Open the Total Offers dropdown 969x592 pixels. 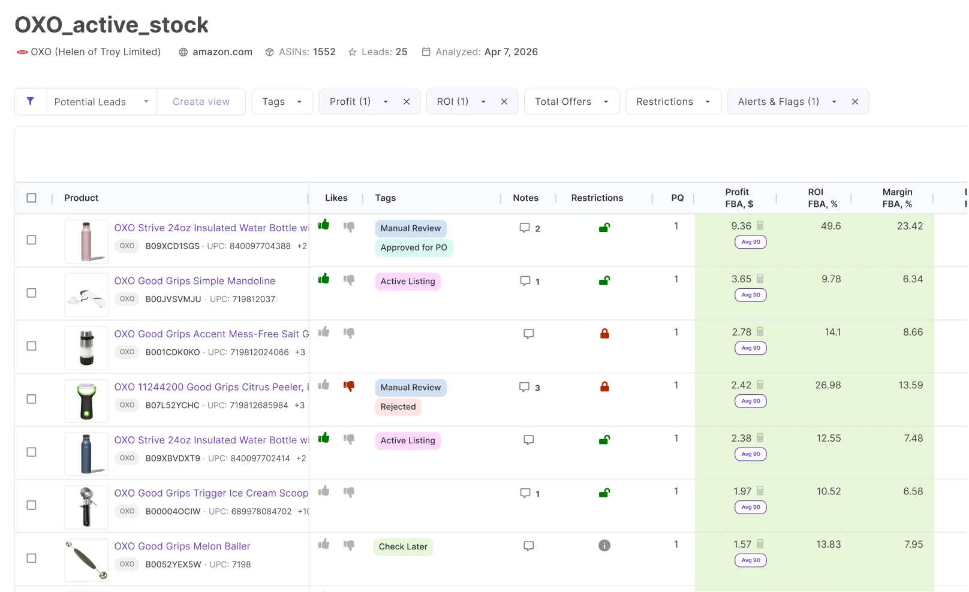[571, 102]
